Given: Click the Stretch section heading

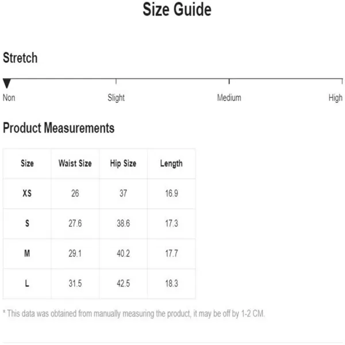Looking at the screenshot, I should [x=20, y=58].
